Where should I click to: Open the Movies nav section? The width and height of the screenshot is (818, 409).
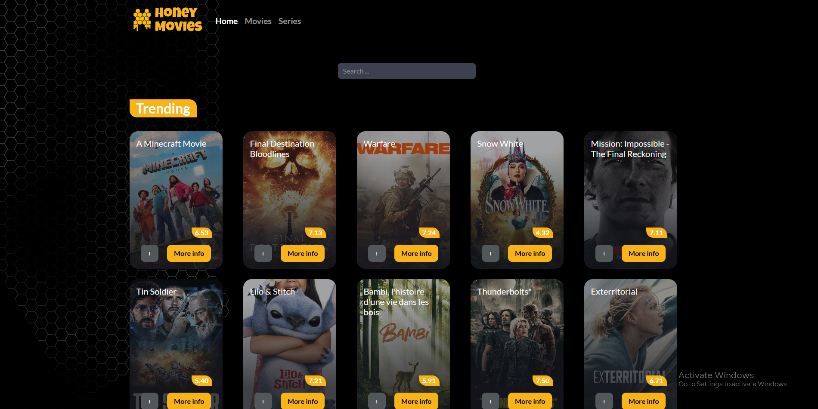tap(258, 21)
